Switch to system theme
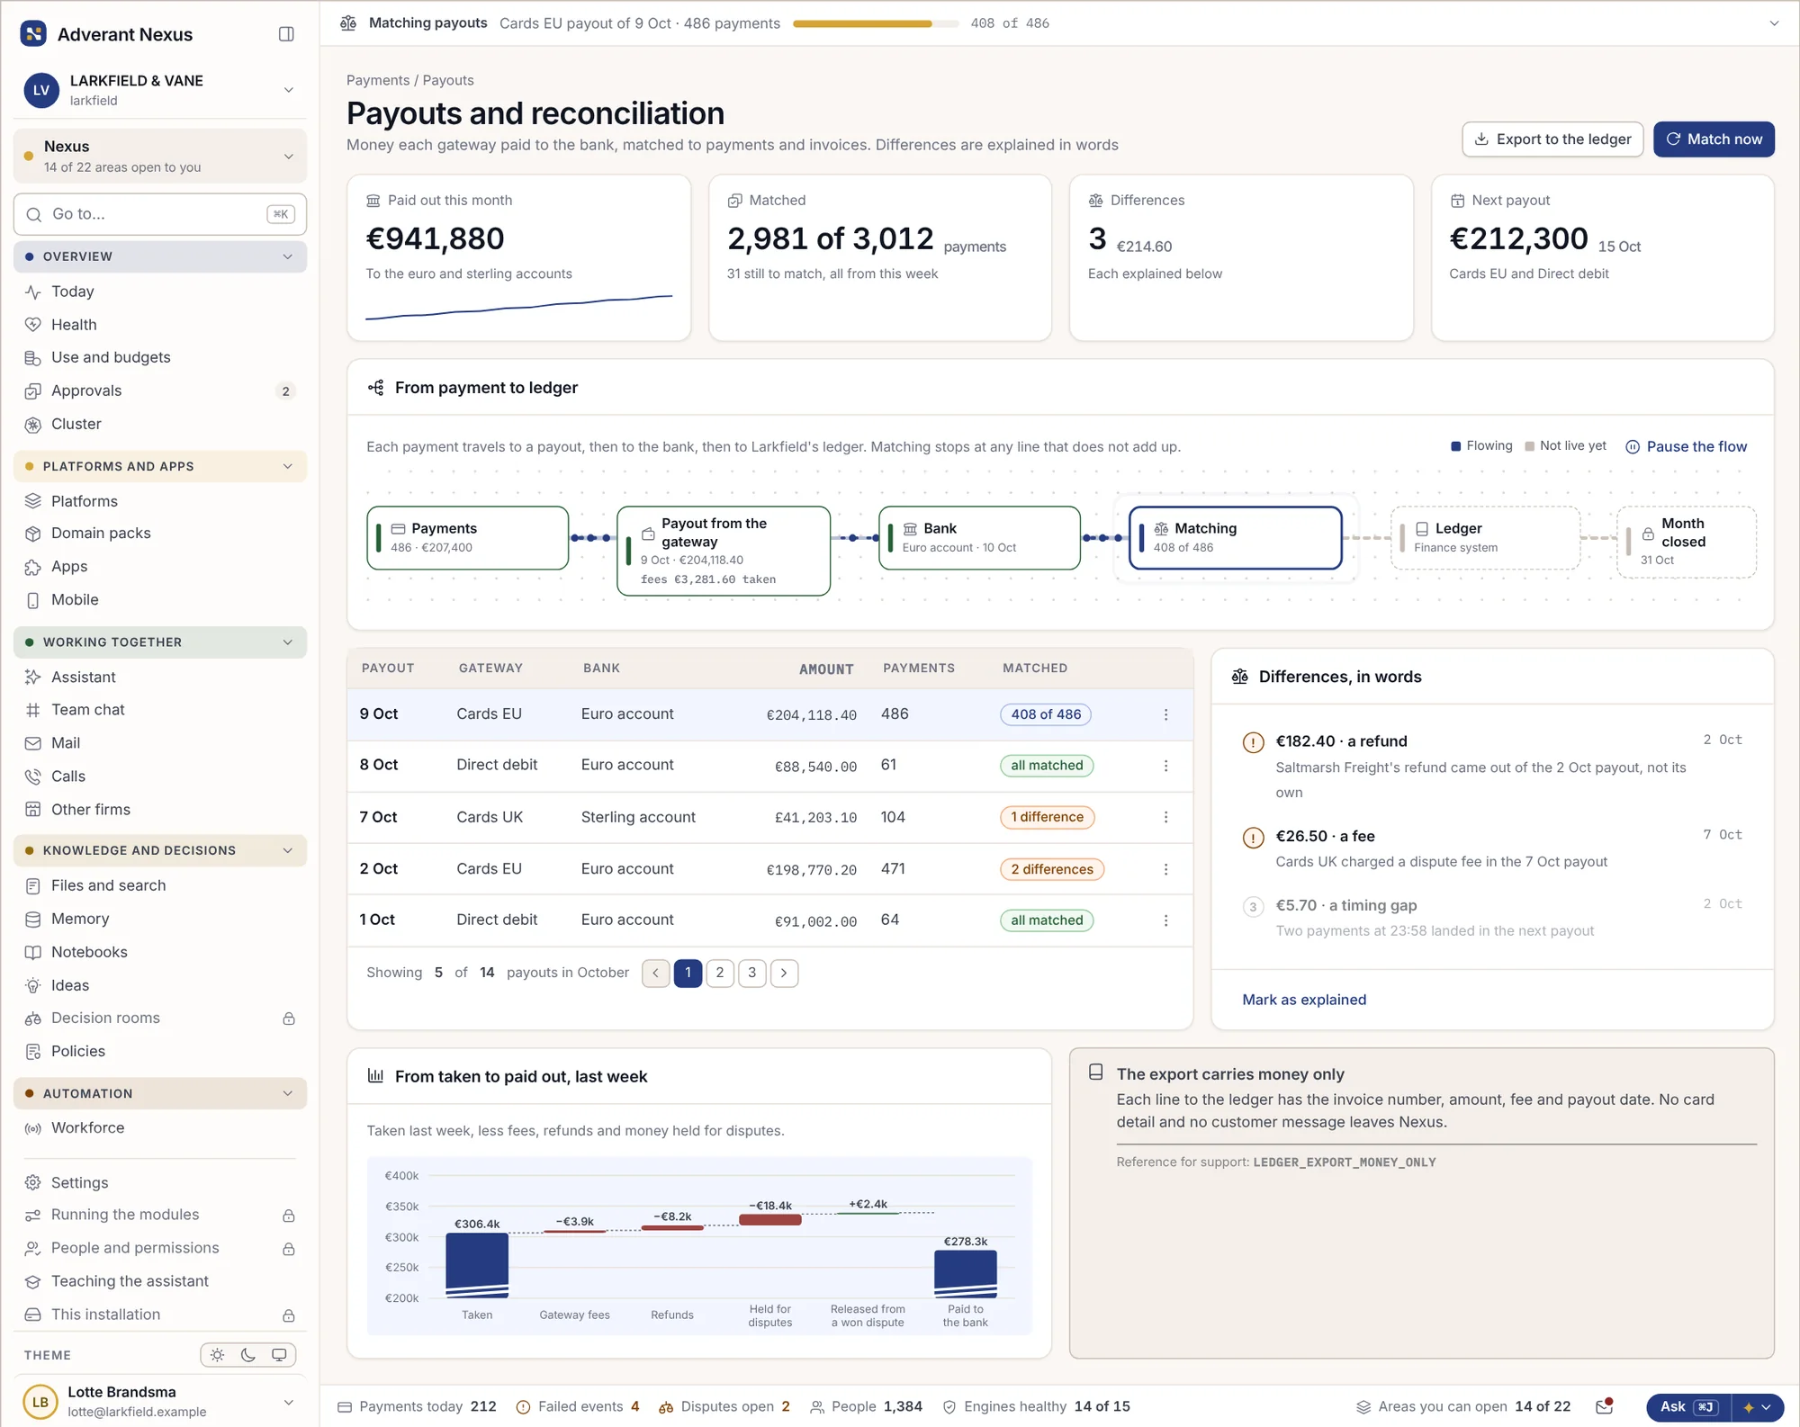The image size is (1800, 1427). [x=279, y=1355]
